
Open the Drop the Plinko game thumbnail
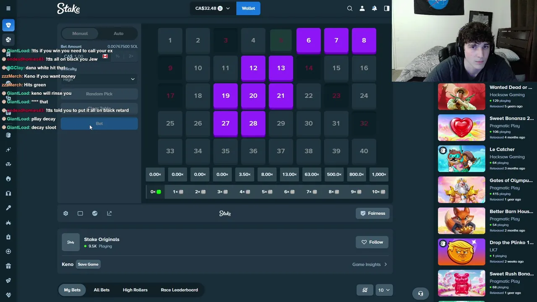coord(461,252)
